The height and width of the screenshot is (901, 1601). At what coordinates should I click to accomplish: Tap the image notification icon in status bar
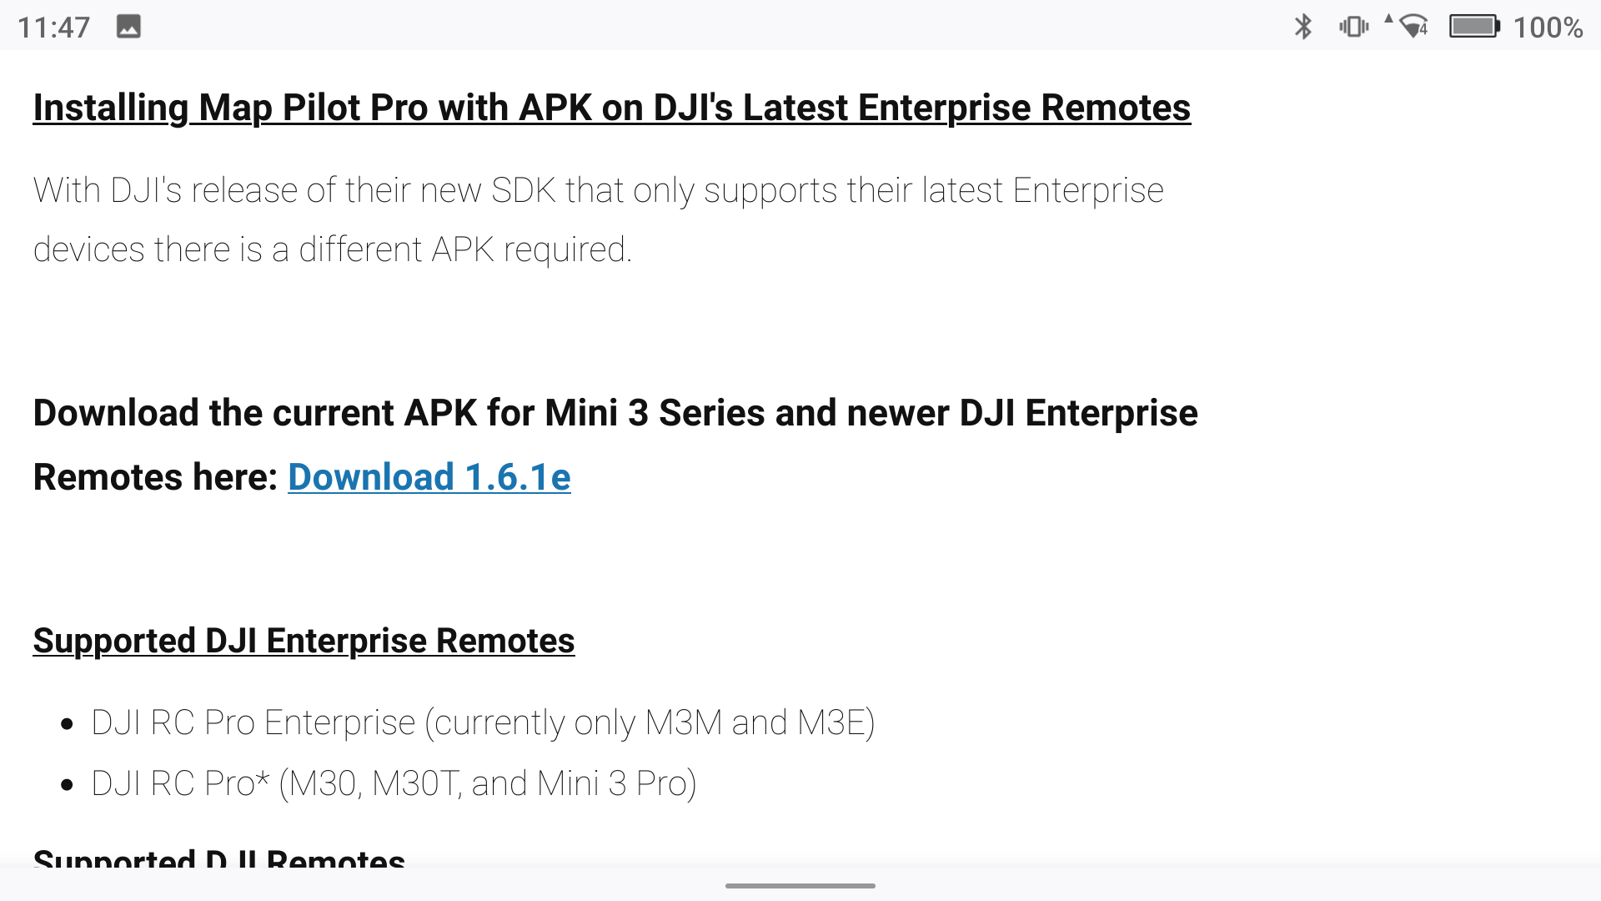(x=128, y=27)
